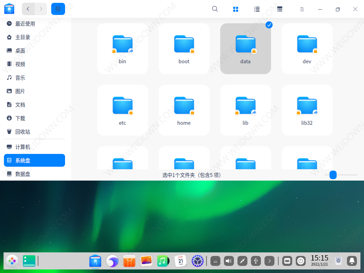Launch the browser from dock
This screenshot has height=273, width=364.
(112, 261)
